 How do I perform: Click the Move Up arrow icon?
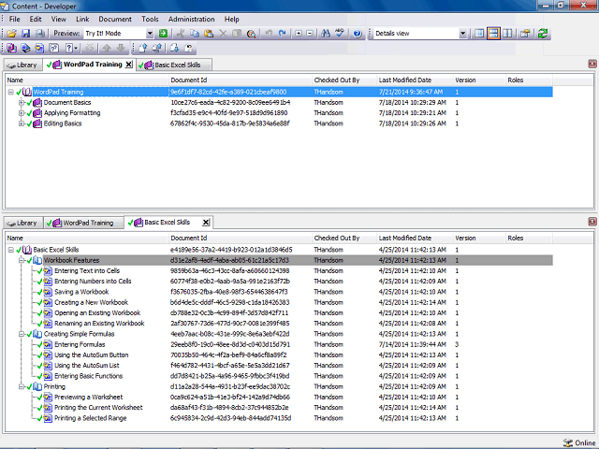click(107, 48)
